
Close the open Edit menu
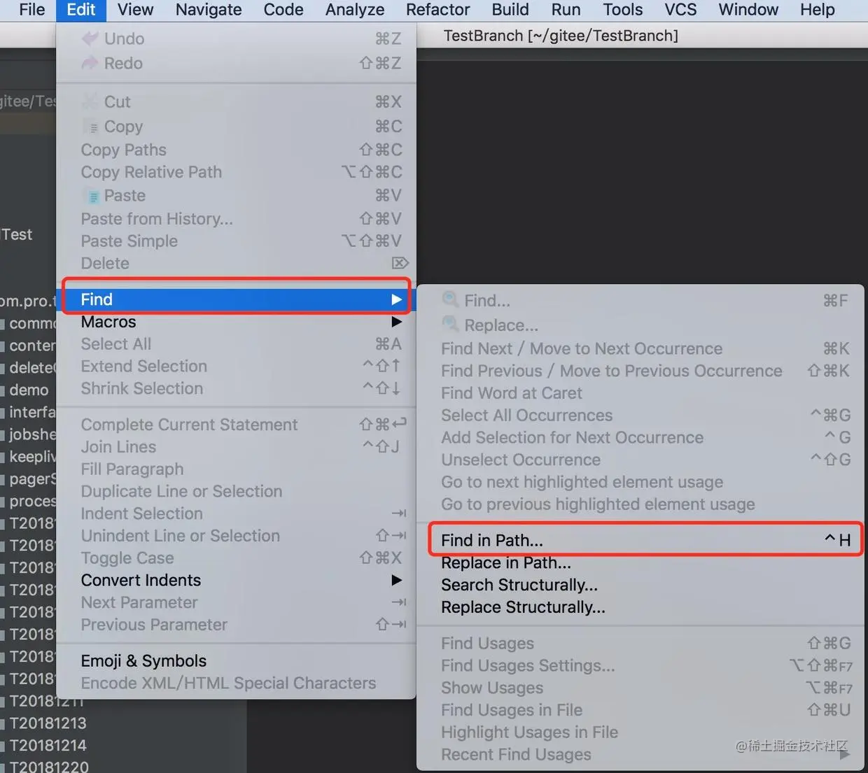point(81,10)
